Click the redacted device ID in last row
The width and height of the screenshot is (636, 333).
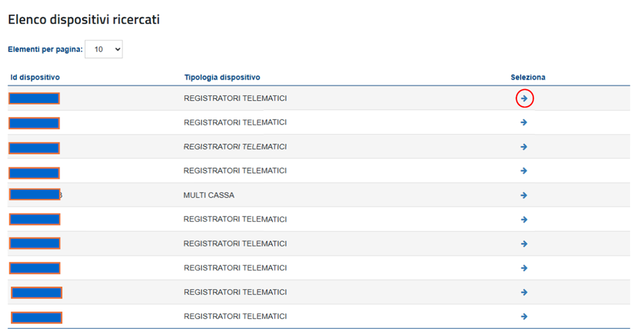point(37,317)
